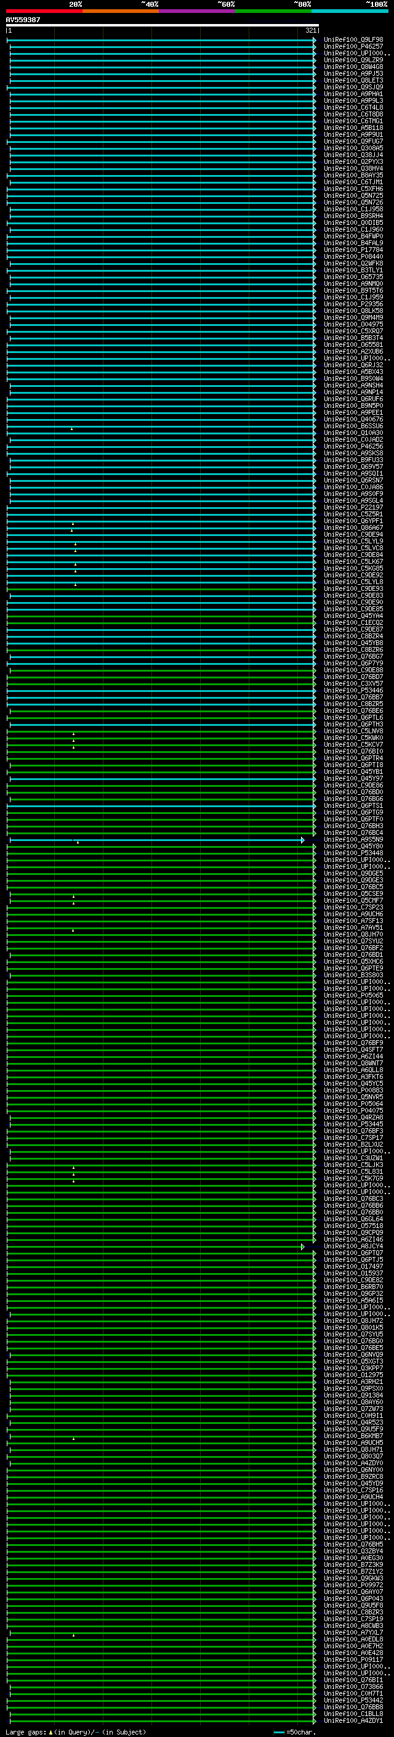Screen dimensions: 394x1737
Task: Click the orange ~40% legend color bar
Action: [x=121, y=12]
